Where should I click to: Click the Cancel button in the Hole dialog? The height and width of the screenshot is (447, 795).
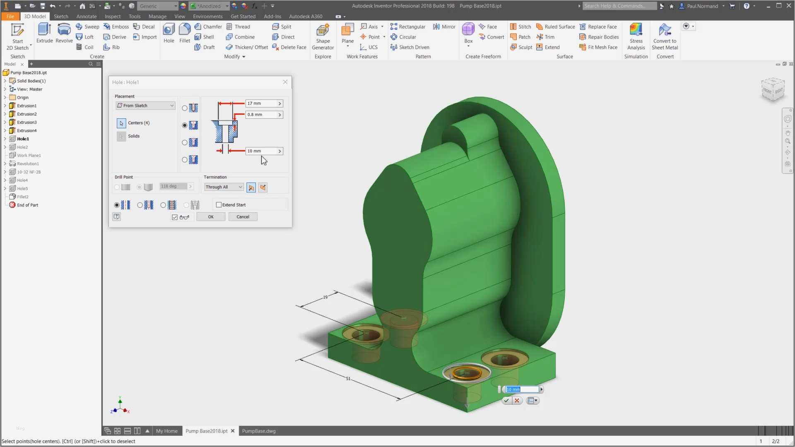coord(243,217)
